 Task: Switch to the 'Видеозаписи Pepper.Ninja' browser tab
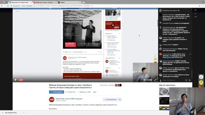[20, 2]
